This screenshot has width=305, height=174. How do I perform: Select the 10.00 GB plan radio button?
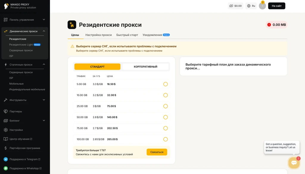[x=165, y=95]
